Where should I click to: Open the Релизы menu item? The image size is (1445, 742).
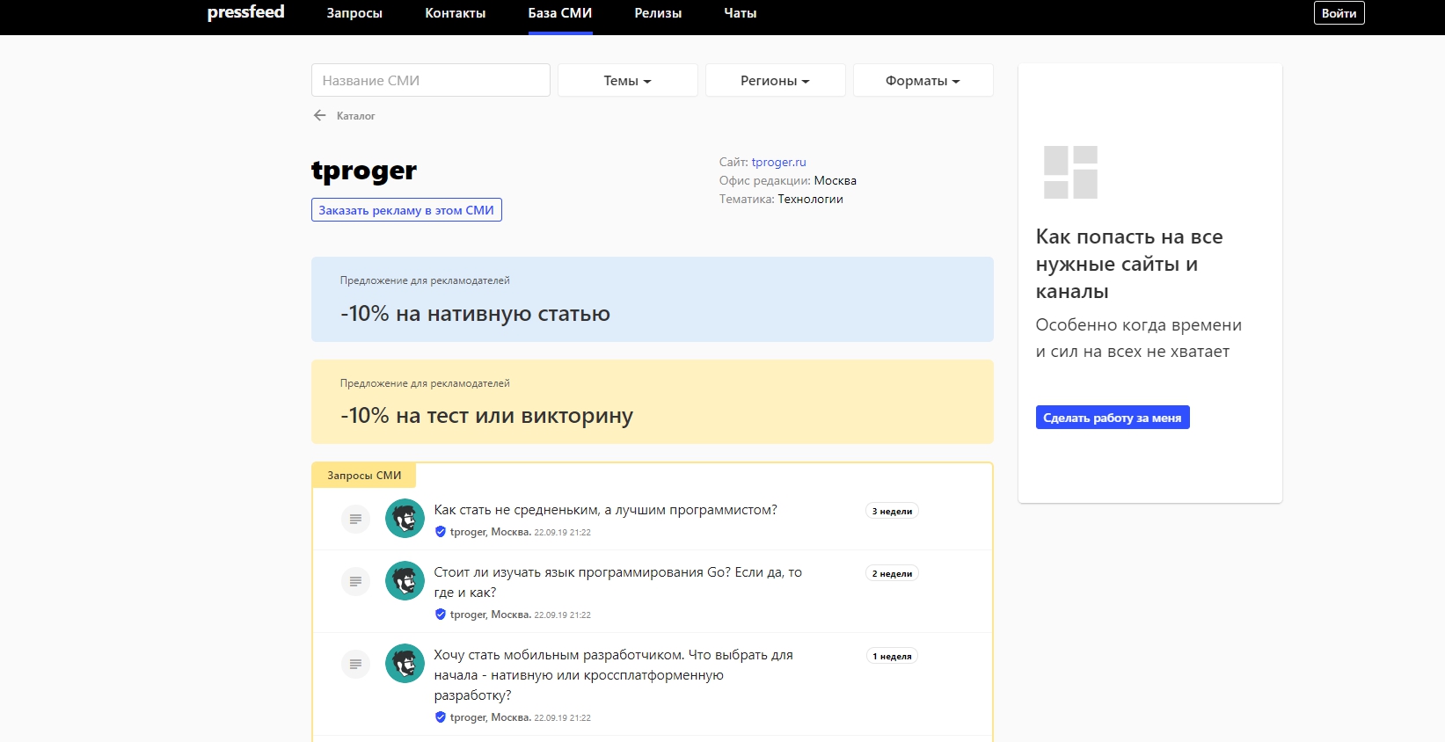click(658, 13)
